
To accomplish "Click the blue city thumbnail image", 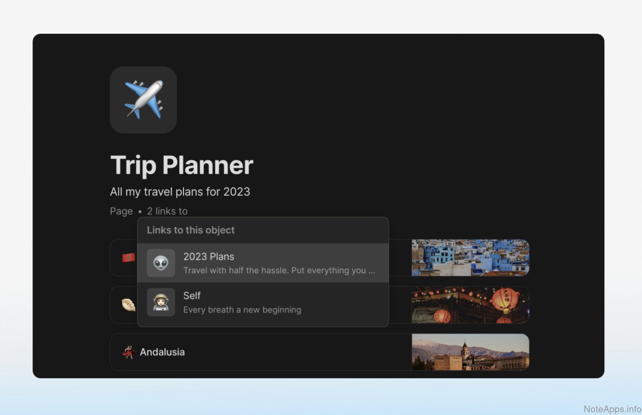I will 470,258.
